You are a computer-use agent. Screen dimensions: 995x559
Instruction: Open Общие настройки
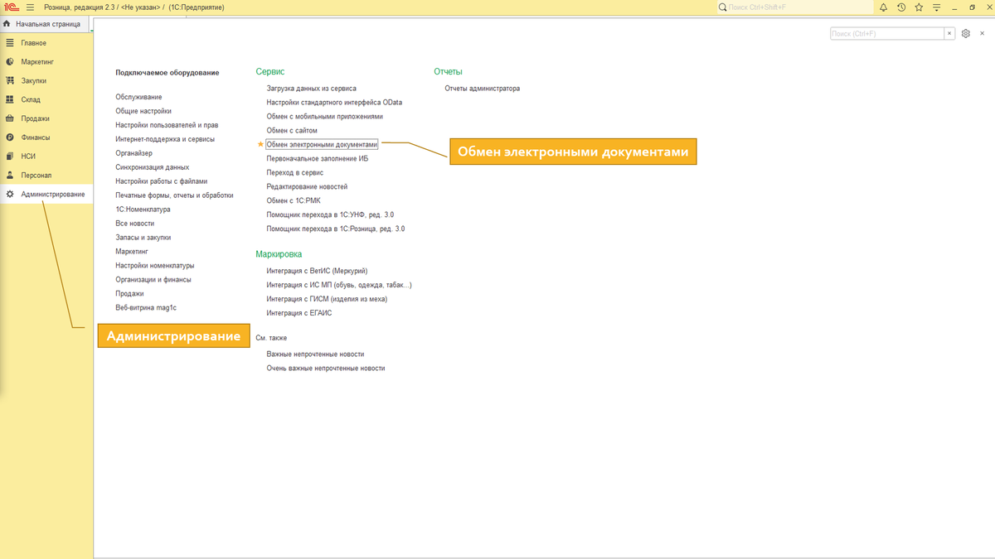tap(143, 111)
